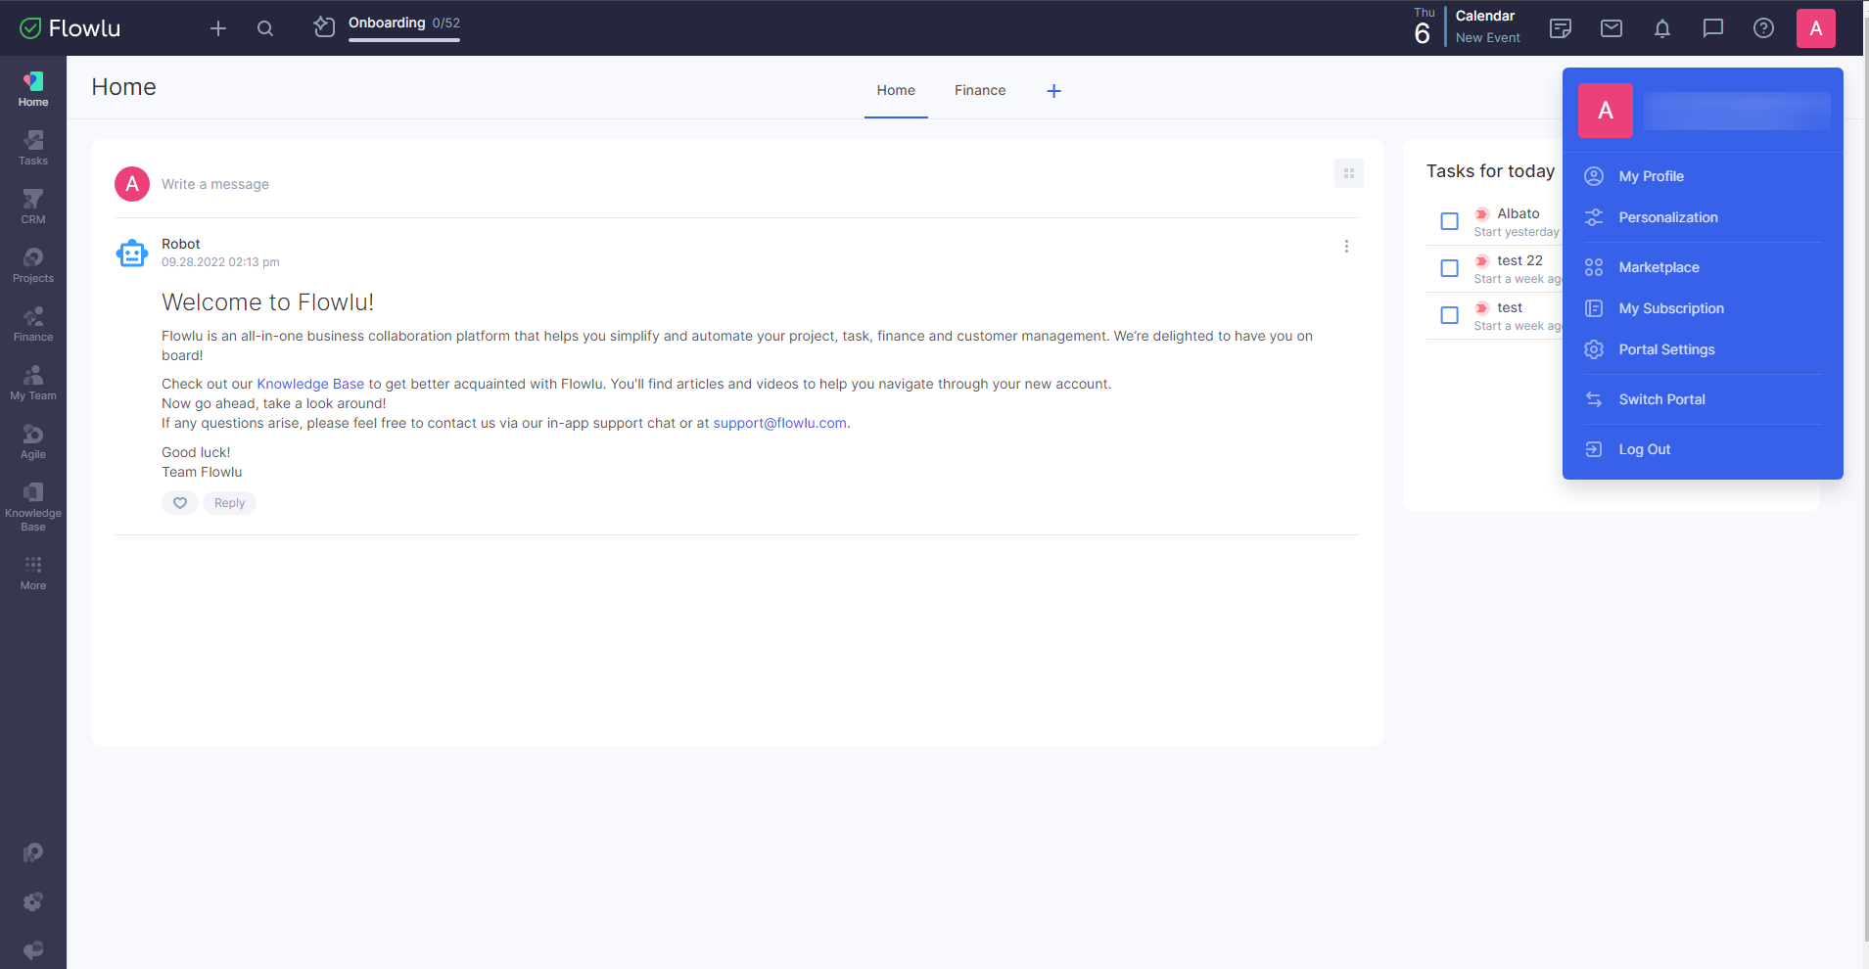Open the Finance sidebar module
Screen dimensions: 1869x969
(33, 323)
